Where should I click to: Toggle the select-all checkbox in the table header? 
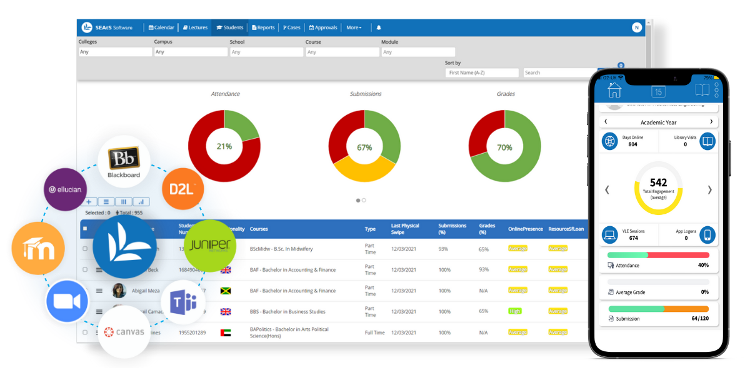click(x=85, y=229)
